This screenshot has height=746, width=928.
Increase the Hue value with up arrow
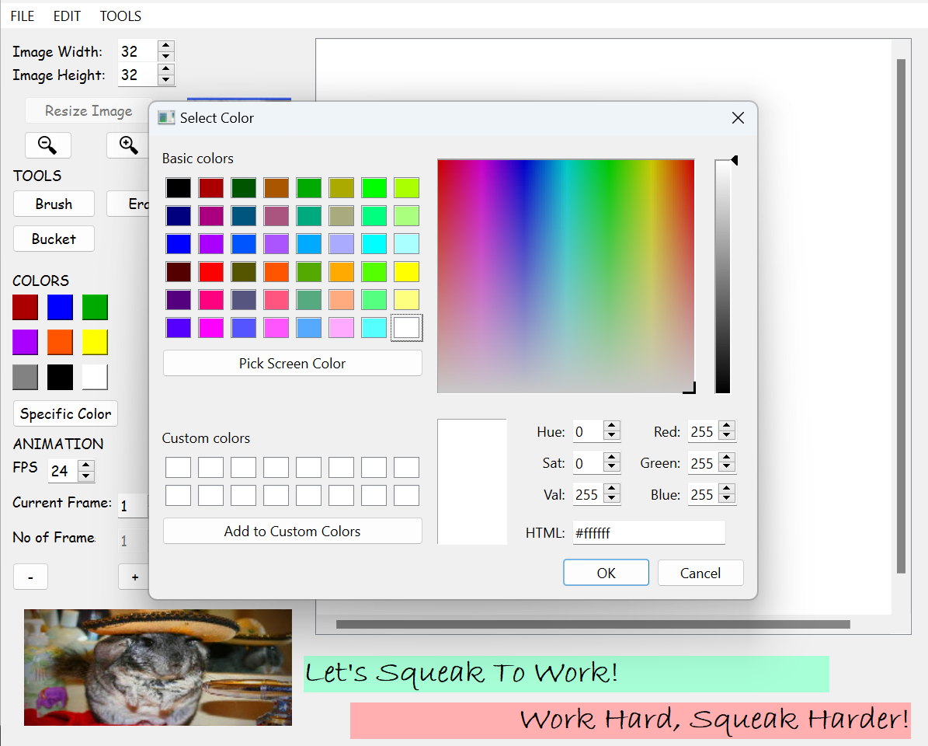[x=612, y=426]
